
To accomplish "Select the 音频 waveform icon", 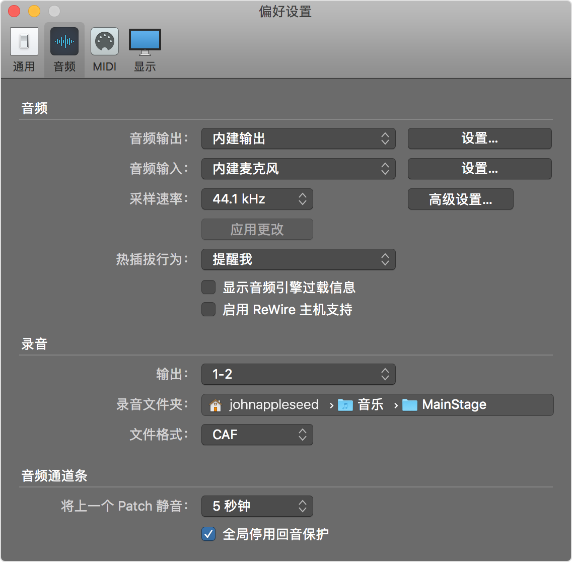I will [64, 41].
